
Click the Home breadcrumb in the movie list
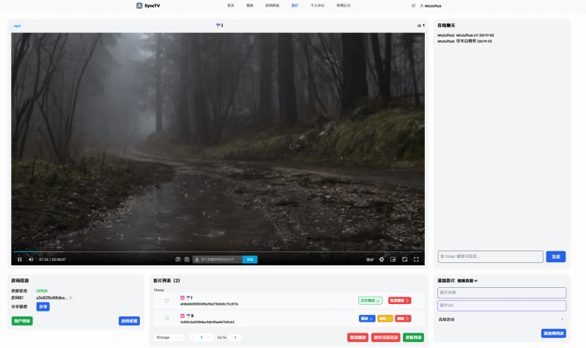click(159, 290)
